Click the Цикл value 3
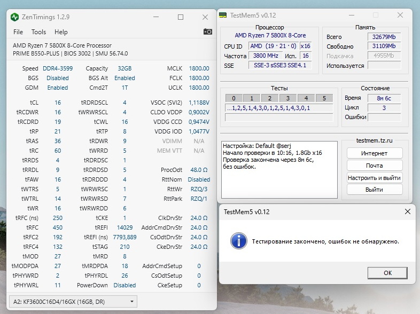This screenshot has width=420, height=314. 384,108
